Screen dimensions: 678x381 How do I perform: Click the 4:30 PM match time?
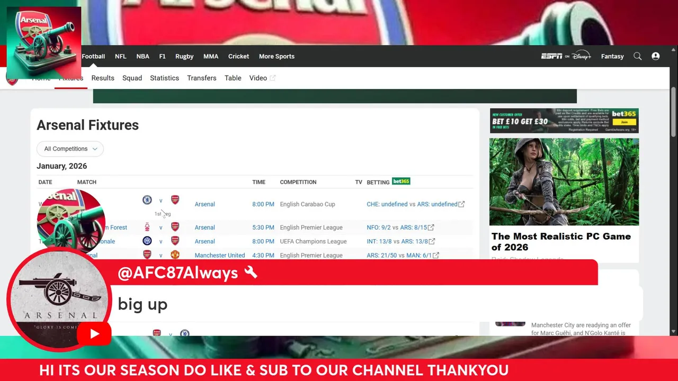tap(263, 255)
